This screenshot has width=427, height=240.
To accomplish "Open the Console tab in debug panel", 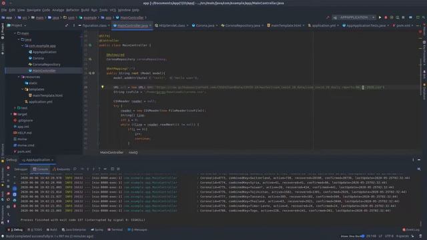I will click(40, 169).
